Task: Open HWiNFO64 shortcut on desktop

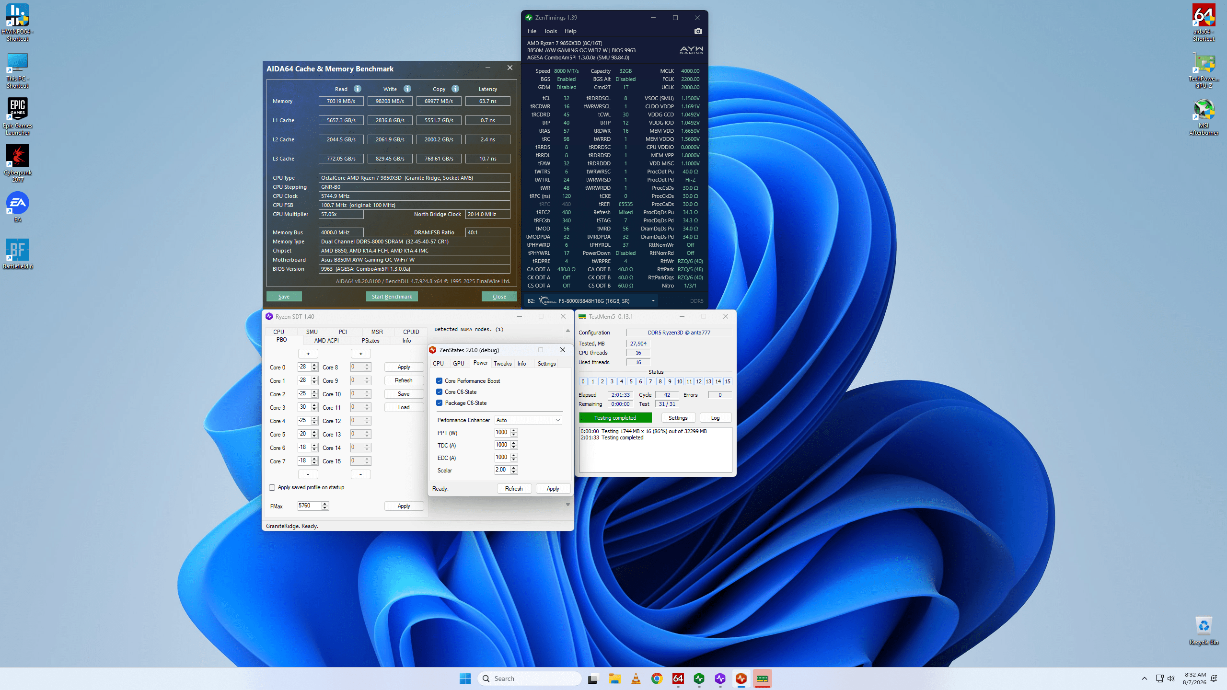Action: (17, 22)
